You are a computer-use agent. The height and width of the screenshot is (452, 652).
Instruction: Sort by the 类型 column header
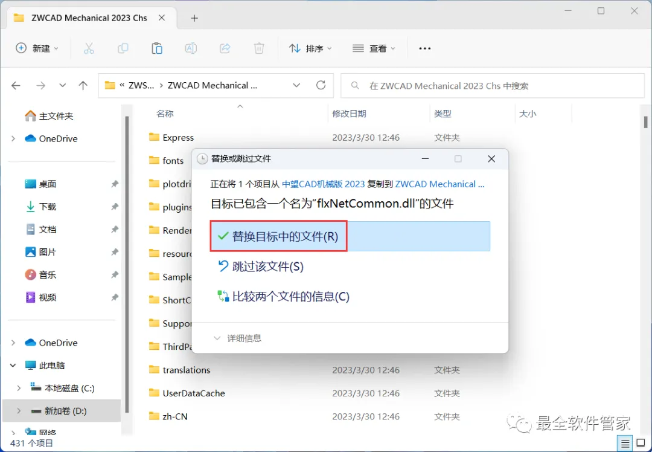click(443, 114)
